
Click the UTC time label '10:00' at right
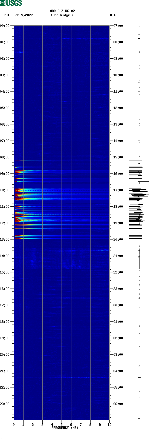coord(118,75)
